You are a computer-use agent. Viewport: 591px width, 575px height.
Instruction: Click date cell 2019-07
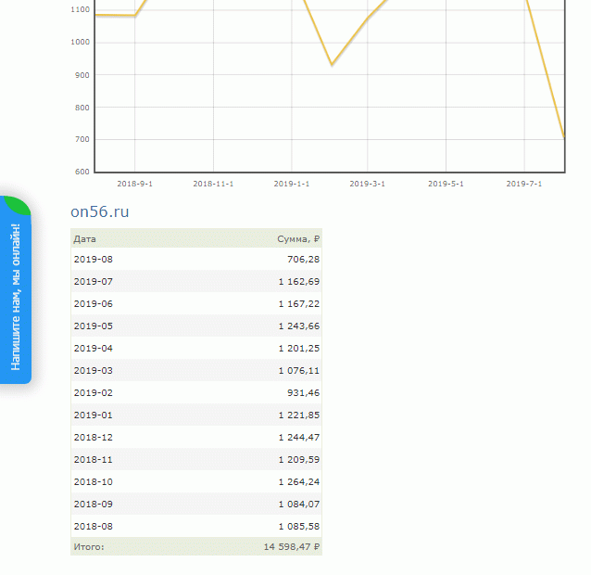tap(94, 281)
